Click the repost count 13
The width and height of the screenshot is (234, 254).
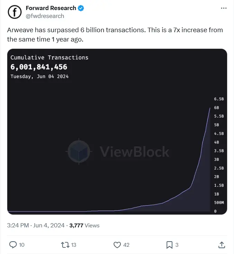[x=73, y=245]
